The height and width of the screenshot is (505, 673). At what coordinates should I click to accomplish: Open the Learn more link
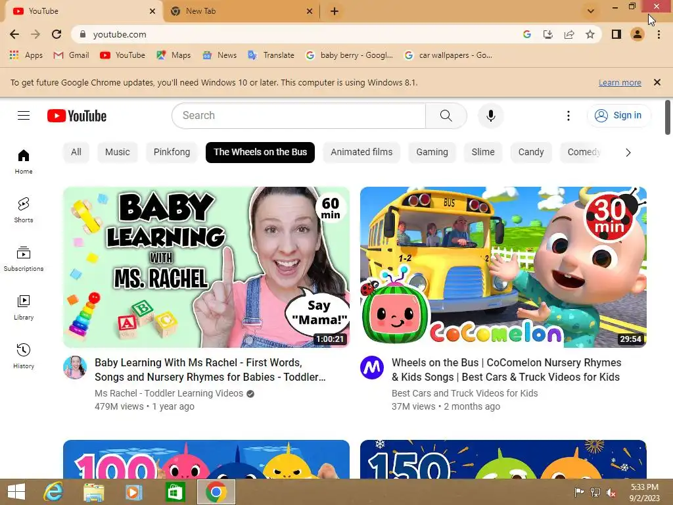pyautogui.click(x=620, y=82)
